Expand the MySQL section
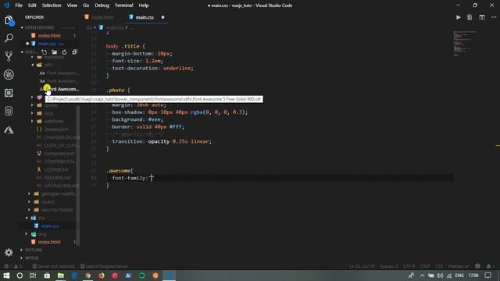This screenshot has width=500, height=281. (x=31, y=258)
